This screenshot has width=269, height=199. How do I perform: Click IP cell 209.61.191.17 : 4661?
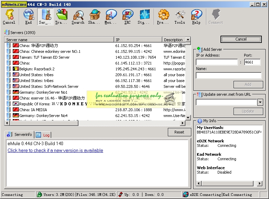point(133,75)
